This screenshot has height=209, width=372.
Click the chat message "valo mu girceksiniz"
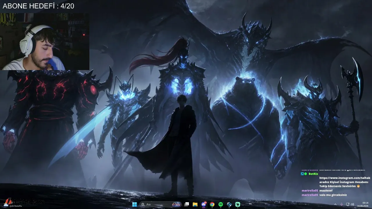pyautogui.click(x=333, y=195)
